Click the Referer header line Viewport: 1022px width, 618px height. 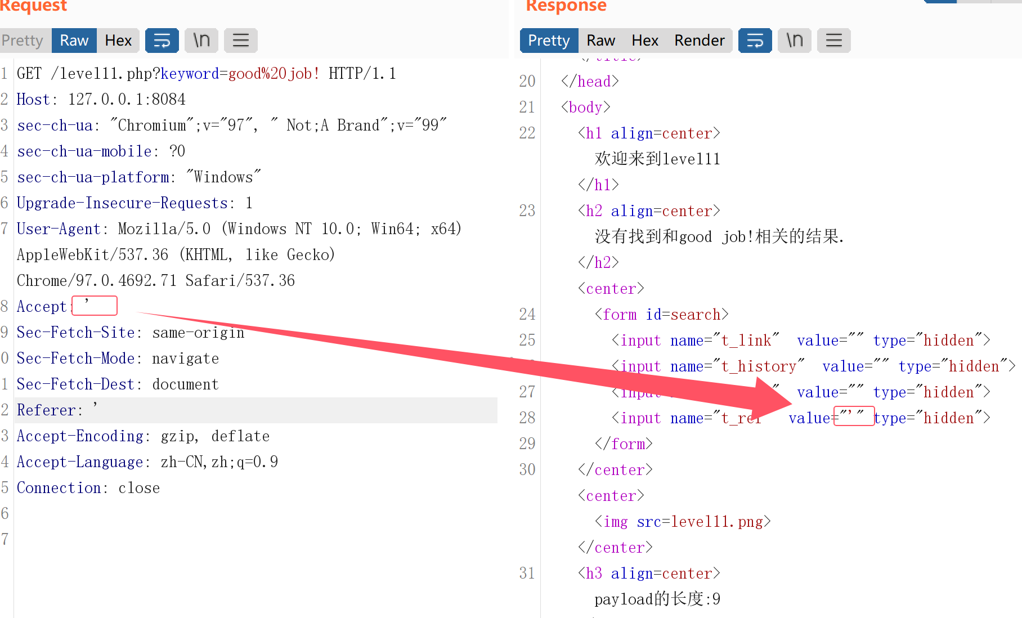pyautogui.click(x=256, y=410)
